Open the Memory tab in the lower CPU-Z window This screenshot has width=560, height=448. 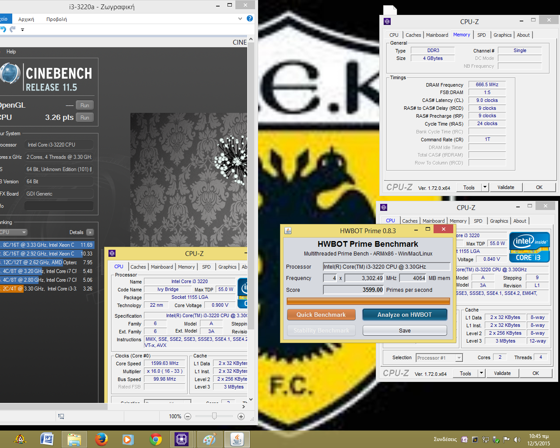458,221
